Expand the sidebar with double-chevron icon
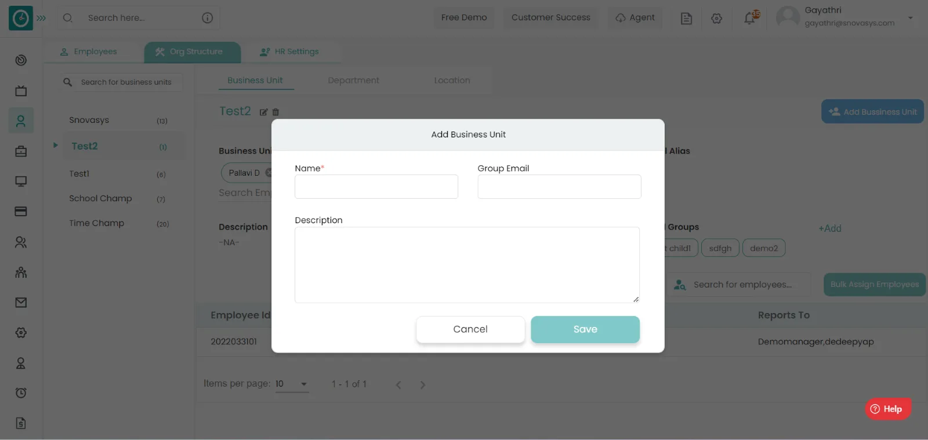The height and width of the screenshot is (440, 928). tap(41, 18)
